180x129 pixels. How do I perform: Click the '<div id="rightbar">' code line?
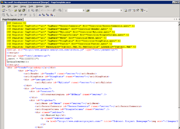(42, 100)
